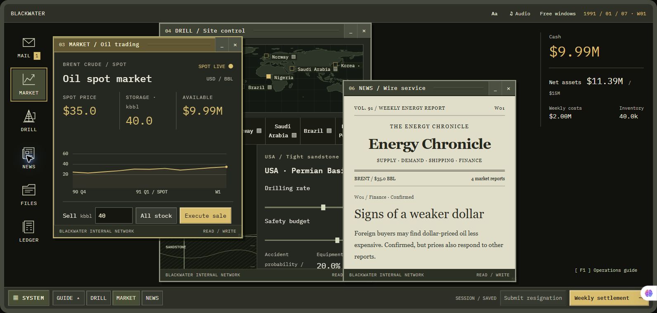Open the SYSTEM menu in the taskbar
Viewport: 657px width, 313px height.
click(x=28, y=298)
